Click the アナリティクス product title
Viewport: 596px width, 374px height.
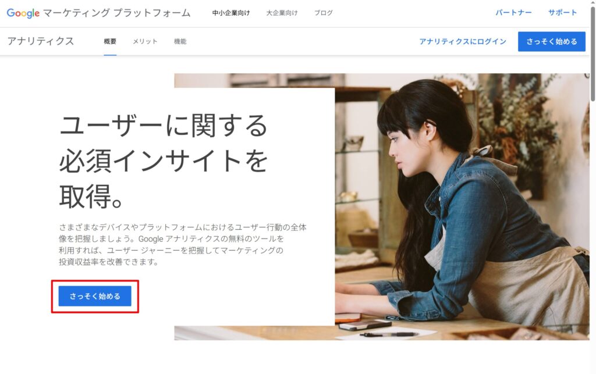41,41
